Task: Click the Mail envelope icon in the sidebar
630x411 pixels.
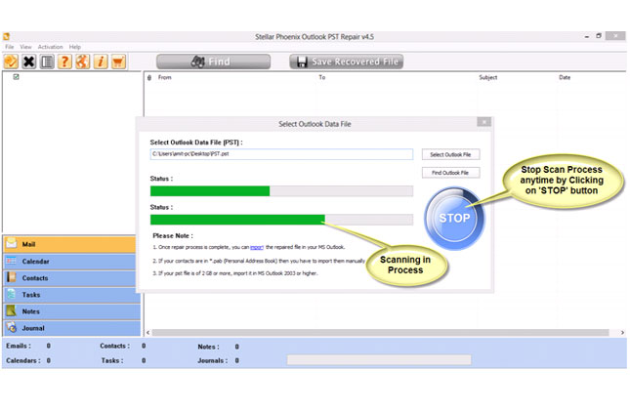Action: pos(12,243)
